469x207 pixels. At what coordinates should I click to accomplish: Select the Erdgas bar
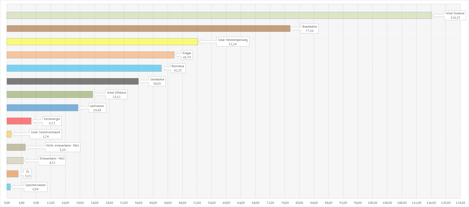click(x=90, y=55)
